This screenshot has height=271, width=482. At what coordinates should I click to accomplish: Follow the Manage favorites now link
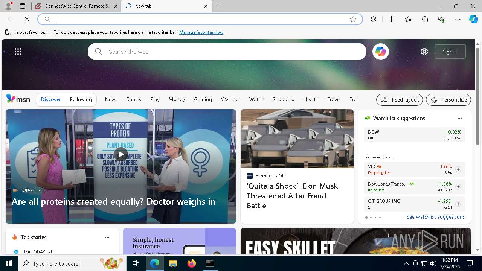(201, 32)
